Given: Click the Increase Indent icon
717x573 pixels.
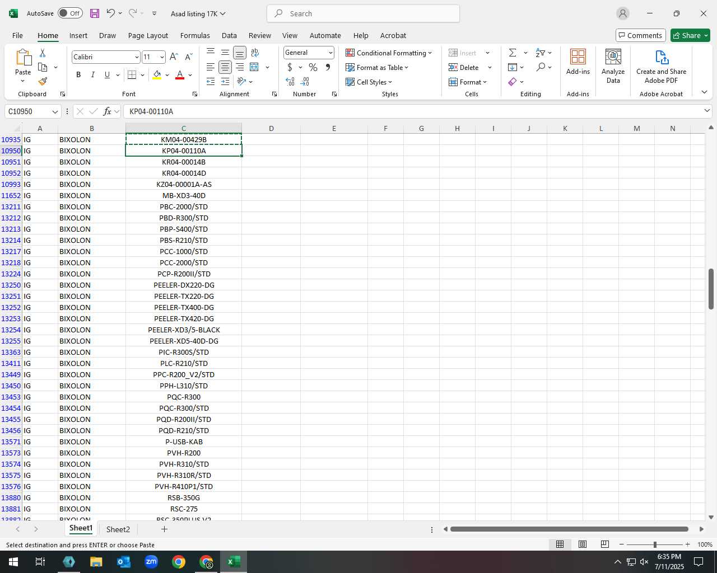Looking at the screenshot, I should coord(225,82).
